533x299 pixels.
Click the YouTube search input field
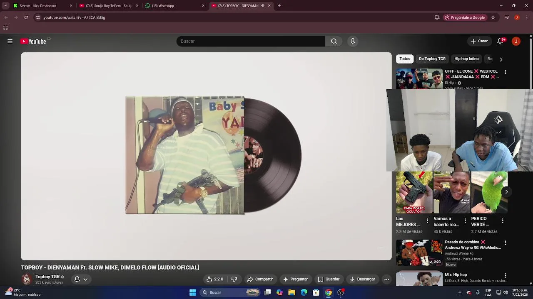(x=251, y=41)
